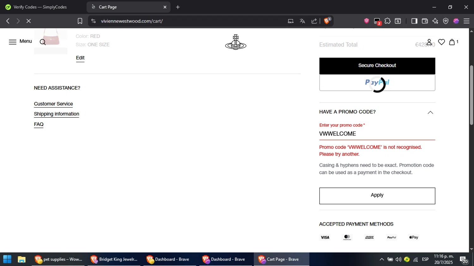This screenshot has width=474, height=266.
Task: Stop loading the page
Action: [x=28, y=21]
